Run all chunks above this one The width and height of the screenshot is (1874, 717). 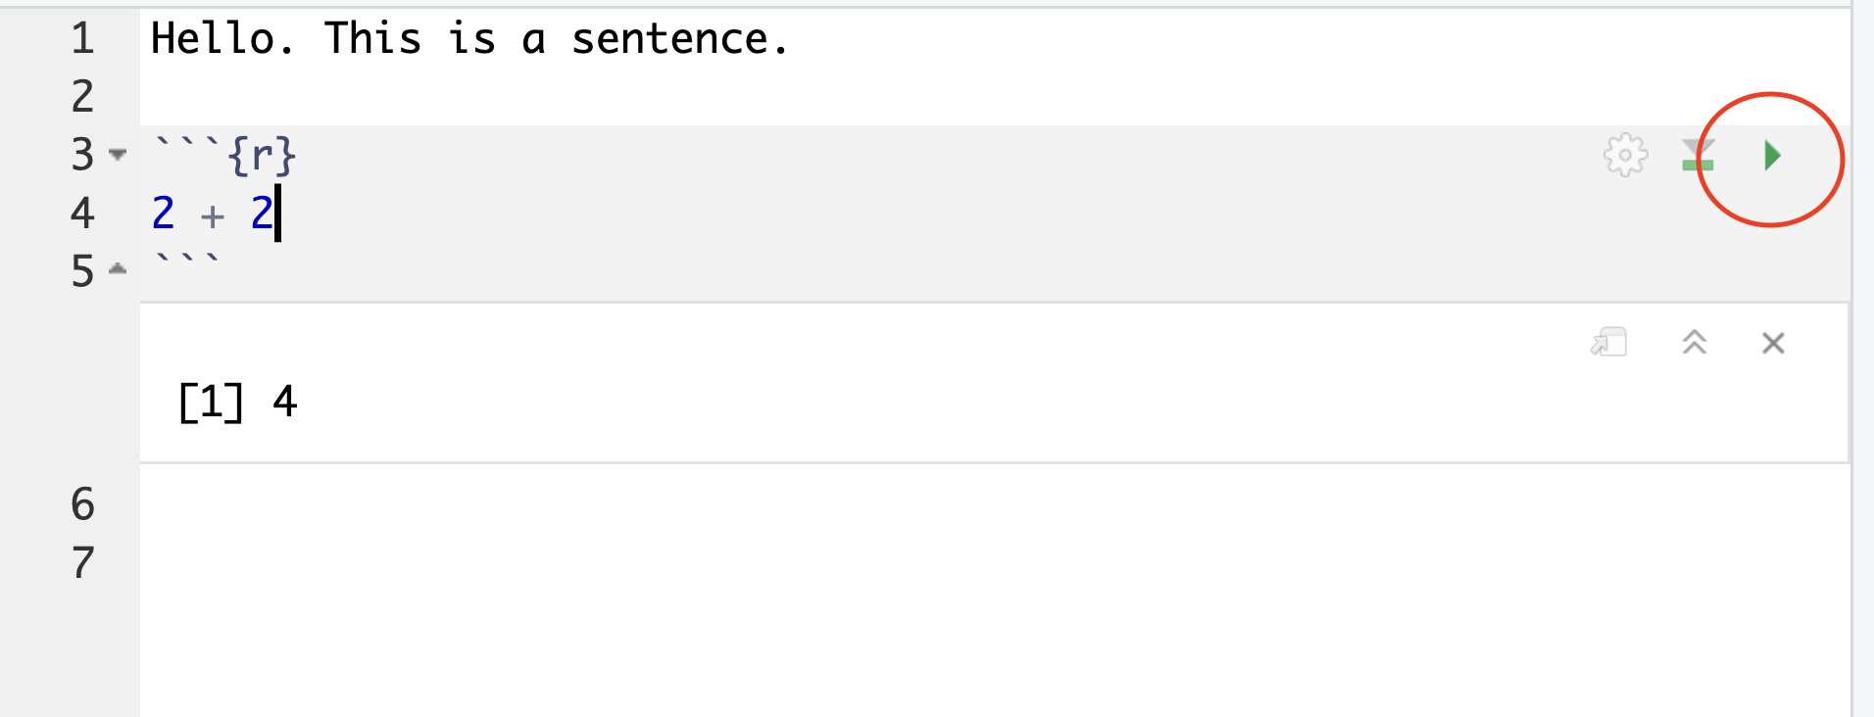(x=1698, y=155)
